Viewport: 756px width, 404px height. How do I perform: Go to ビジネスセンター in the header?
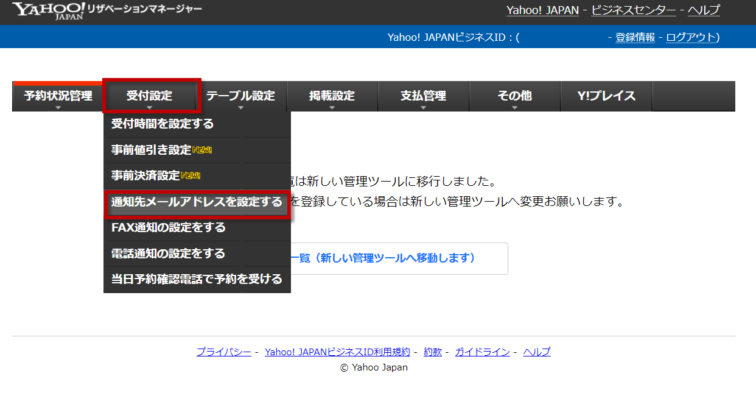click(x=633, y=10)
